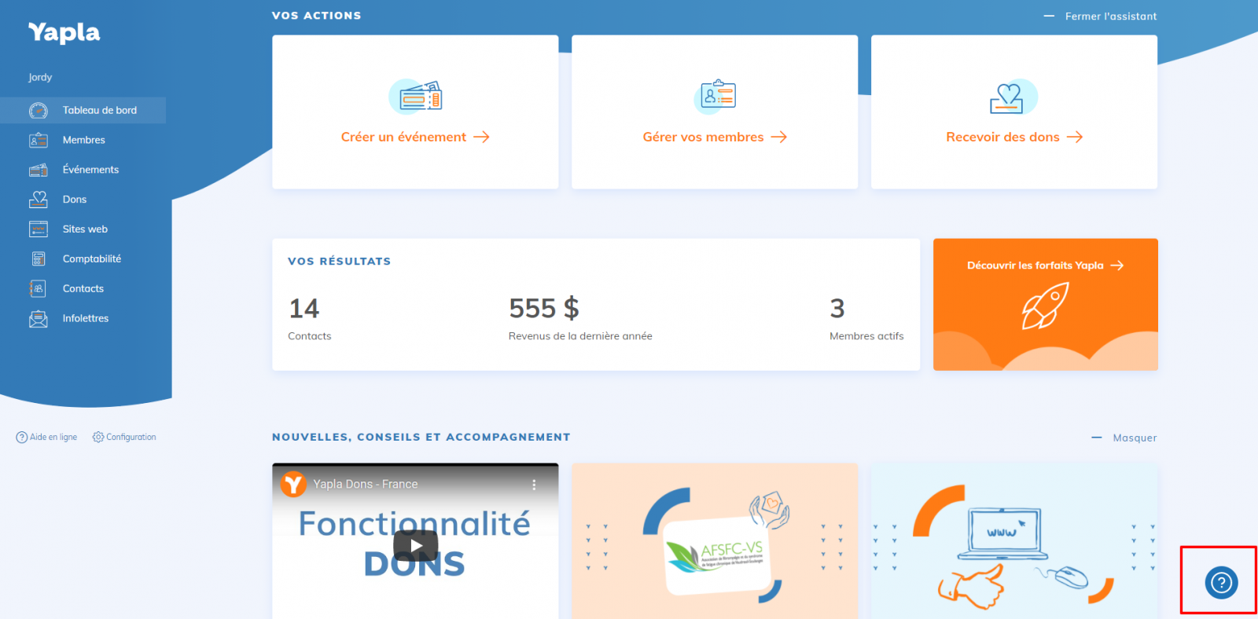Click the VOS RÉSULTATS heading
This screenshot has height=619, width=1258.
339,262
